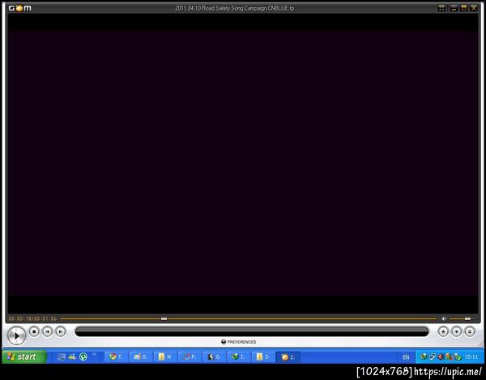This screenshot has height=380, width=486.
Task: Switch to the taskbar button labeled "P."
Action: click(x=190, y=357)
